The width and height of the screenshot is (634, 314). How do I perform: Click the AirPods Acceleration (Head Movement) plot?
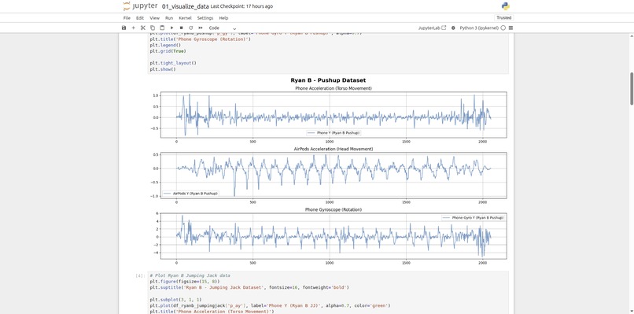click(334, 175)
